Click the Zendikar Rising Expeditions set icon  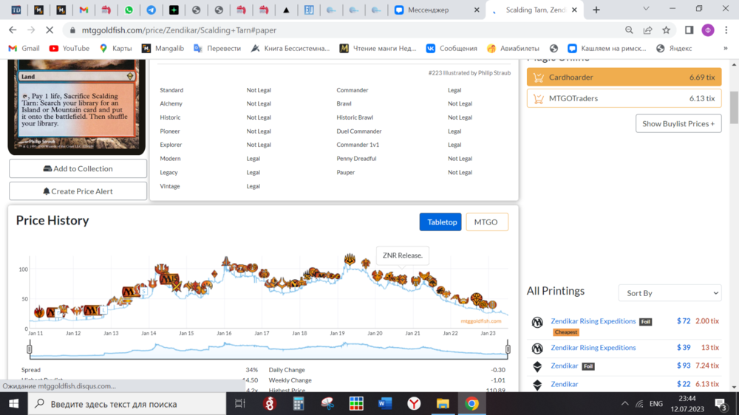coord(537,323)
